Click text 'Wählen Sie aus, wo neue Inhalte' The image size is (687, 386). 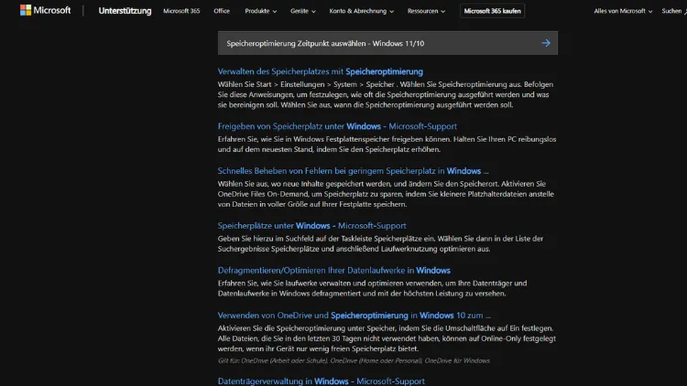[386, 194]
